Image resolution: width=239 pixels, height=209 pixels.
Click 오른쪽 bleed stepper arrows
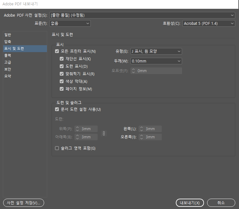[x=142, y=137]
